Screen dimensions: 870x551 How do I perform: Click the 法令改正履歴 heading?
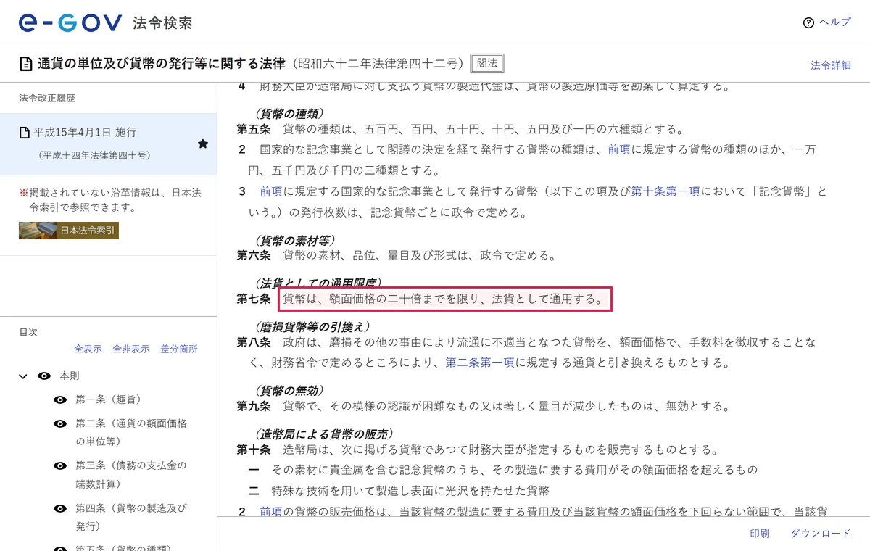[47, 98]
